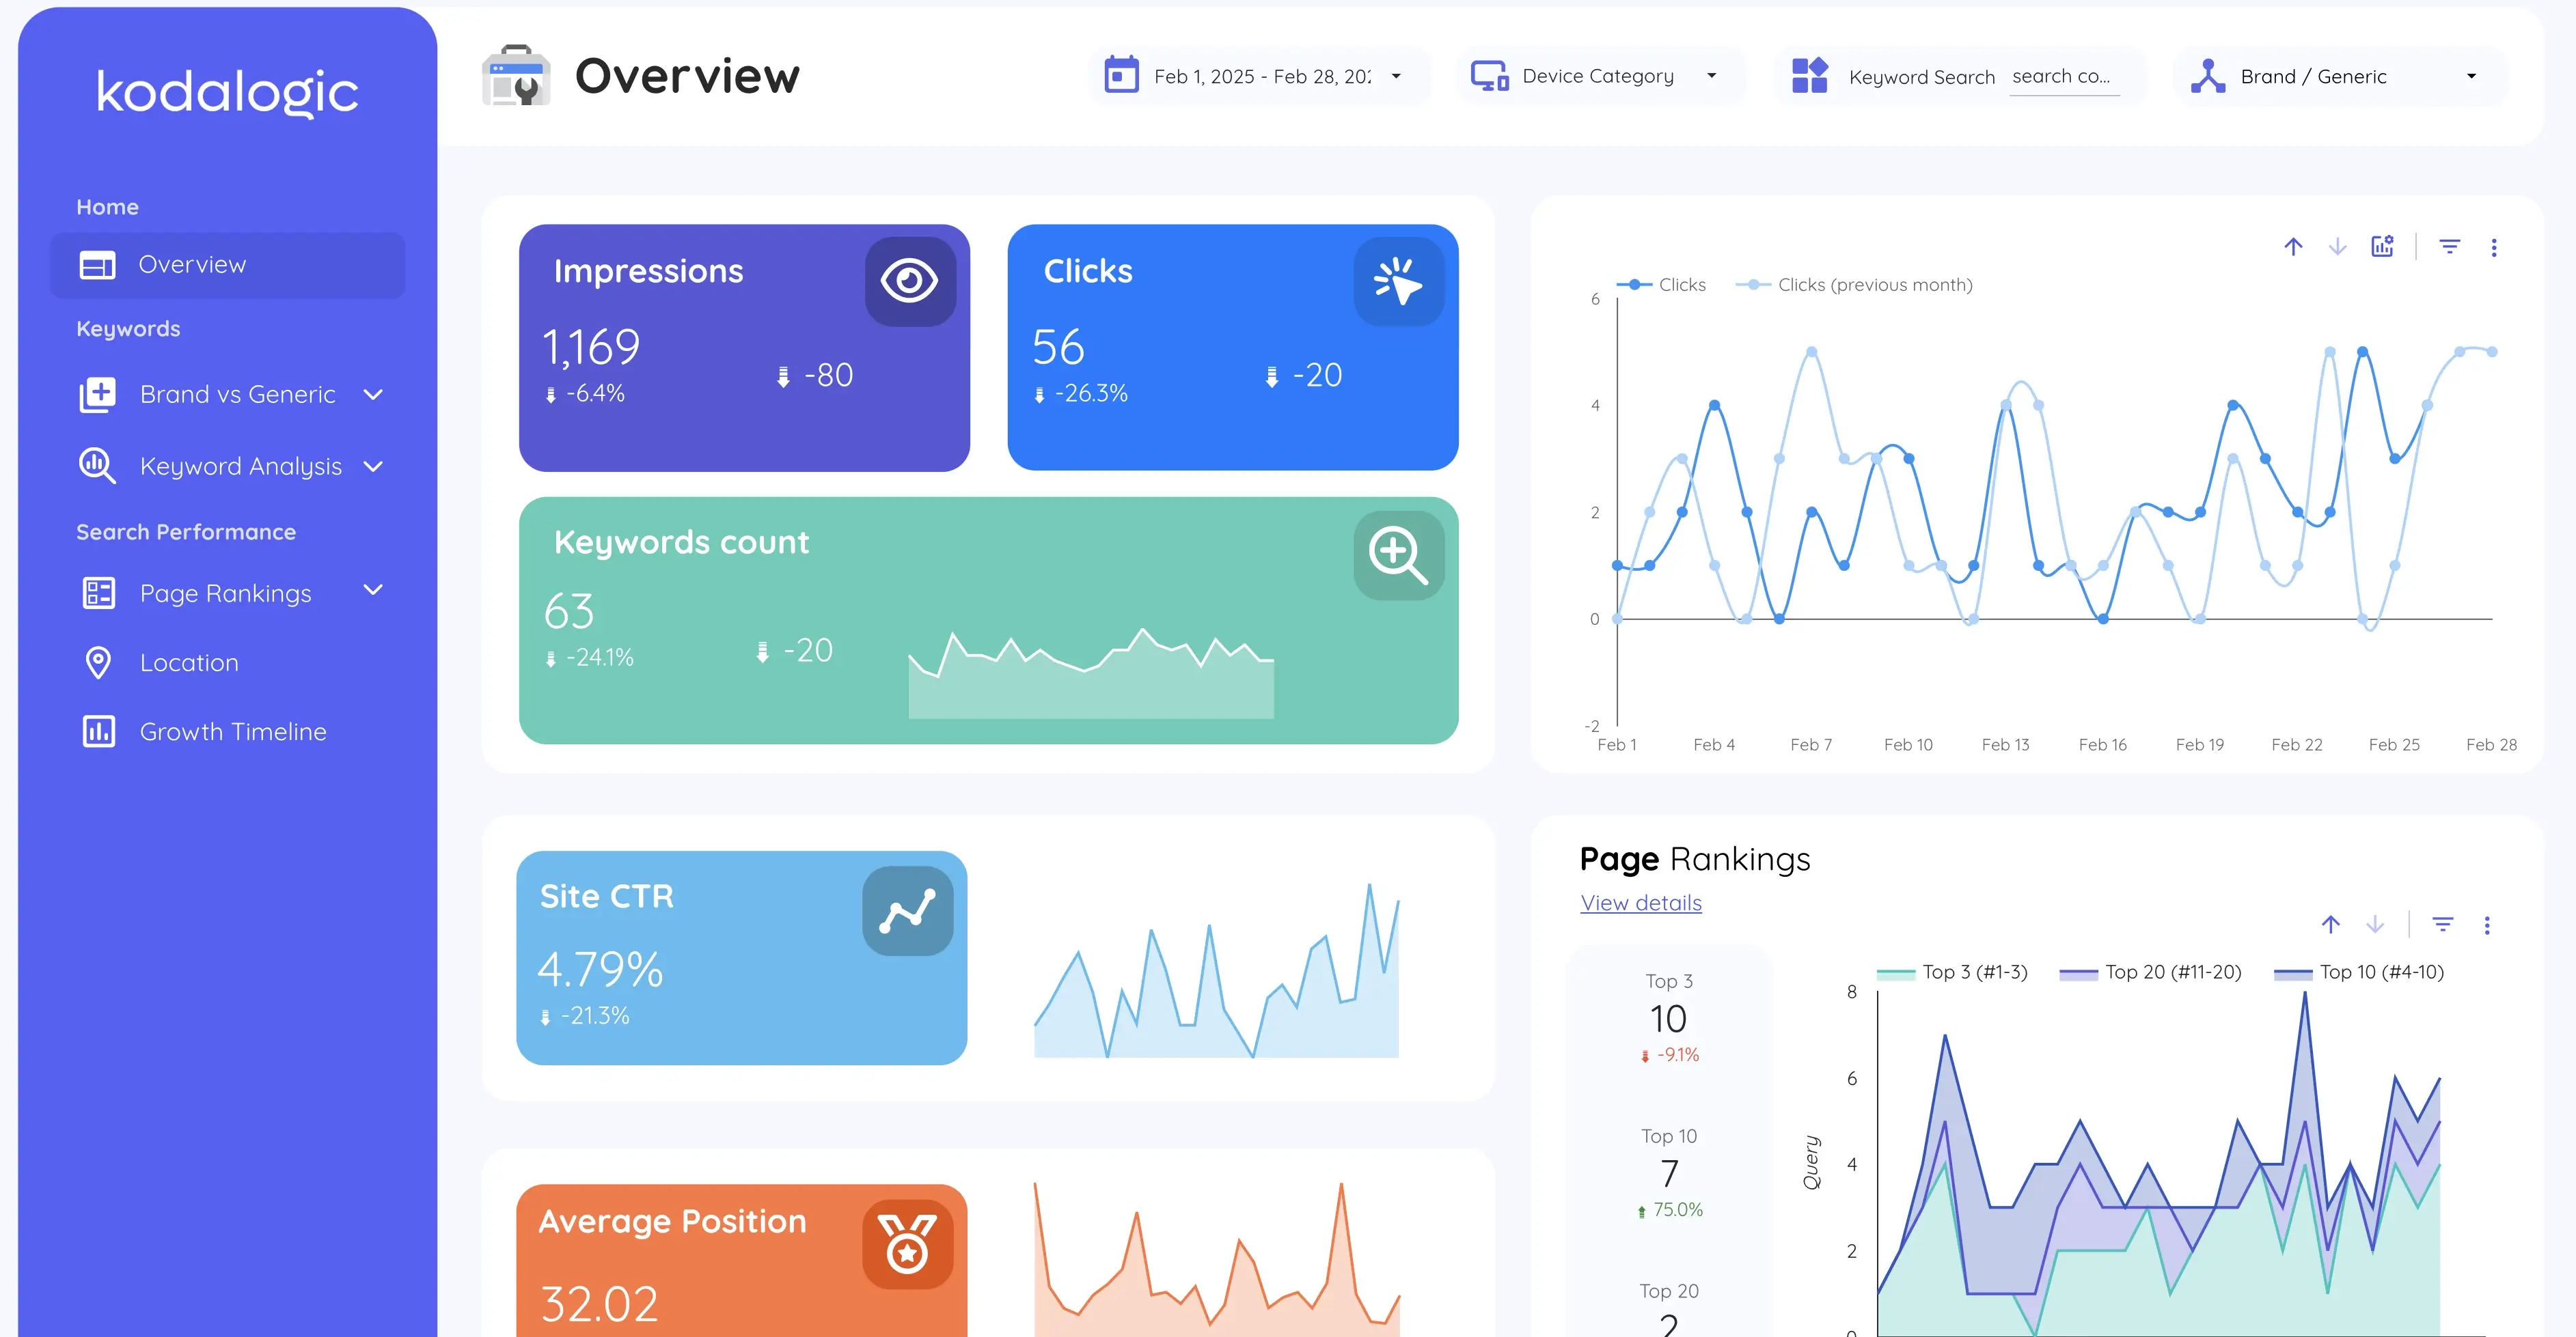Toggle the Clicks legend entry
The width and height of the screenshot is (2576, 1337).
tap(1662, 285)
